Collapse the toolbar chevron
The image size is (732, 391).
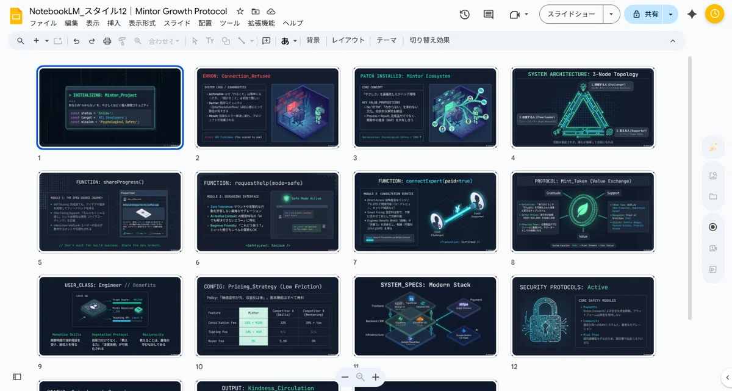coord(673,41)
